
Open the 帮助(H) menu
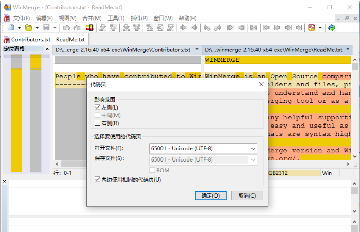click(x=188, y=18)
